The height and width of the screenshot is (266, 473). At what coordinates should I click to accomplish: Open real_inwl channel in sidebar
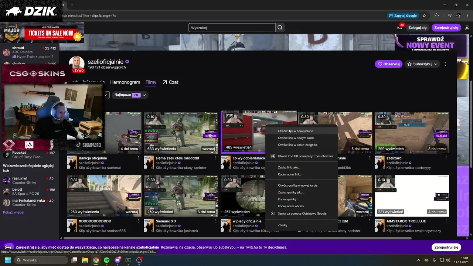30,181
